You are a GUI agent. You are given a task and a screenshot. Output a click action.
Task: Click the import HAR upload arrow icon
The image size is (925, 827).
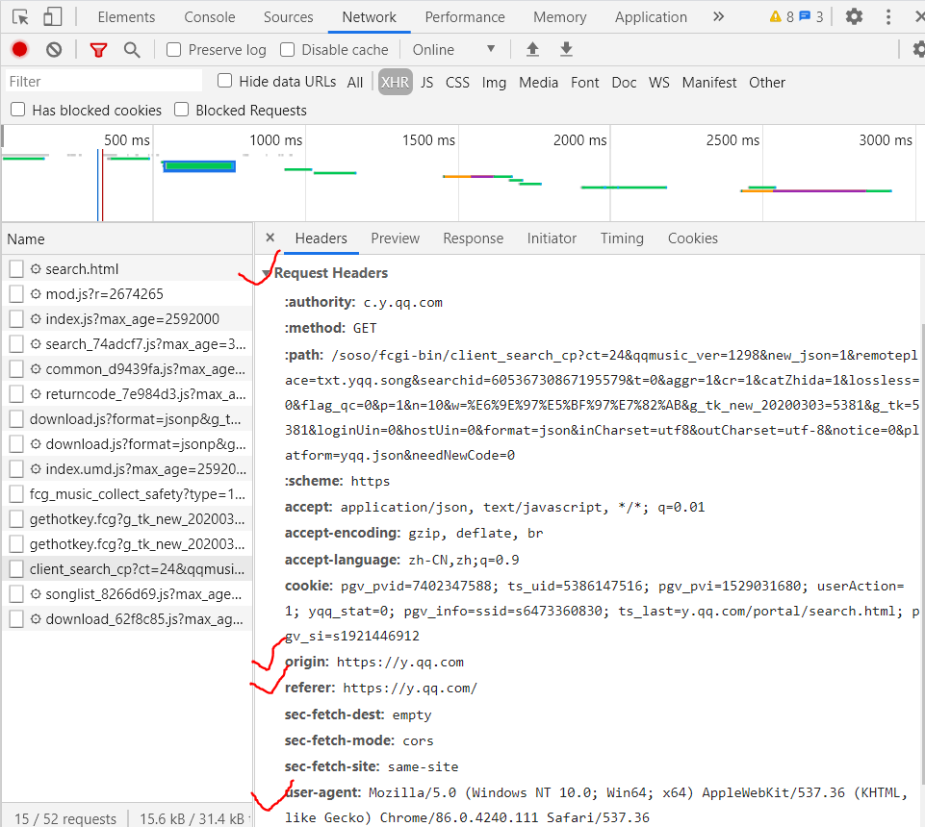[x=532, y=49]
